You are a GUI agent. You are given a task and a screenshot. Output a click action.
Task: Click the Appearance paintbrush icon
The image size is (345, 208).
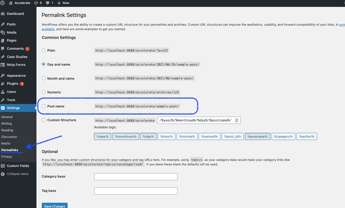pyautogui.click(x=3, y=76)
